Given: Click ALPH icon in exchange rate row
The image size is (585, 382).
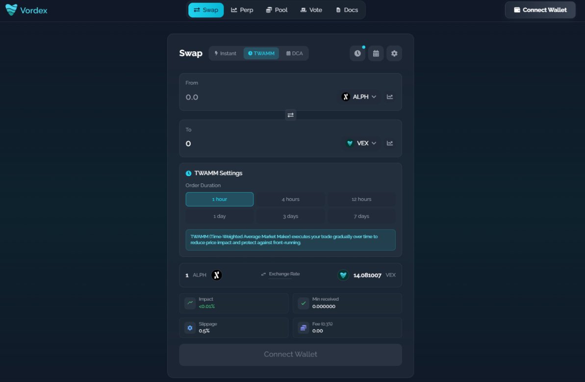Looking at the screenshot, I should [217, 275].
